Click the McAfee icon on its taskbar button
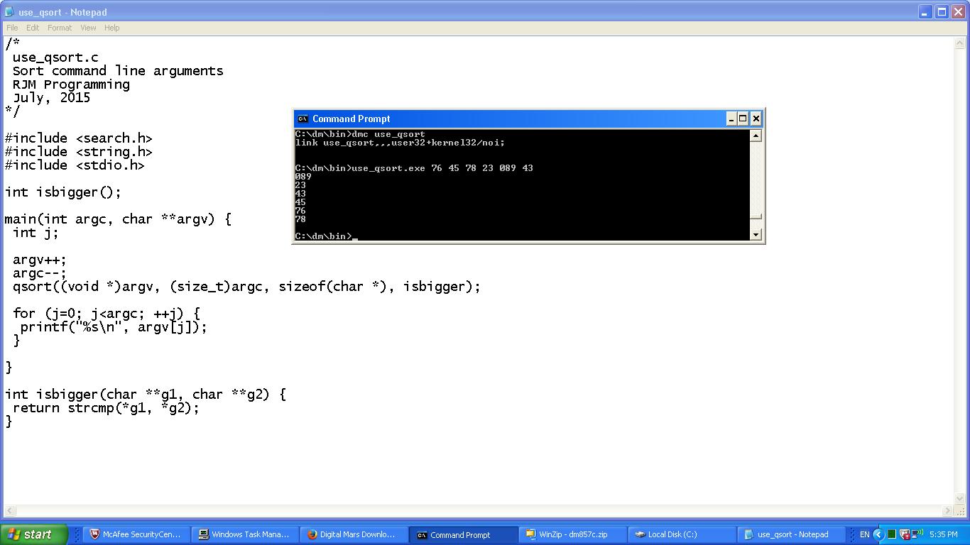Viewport: 970px width, 545px height. (94, 534)
